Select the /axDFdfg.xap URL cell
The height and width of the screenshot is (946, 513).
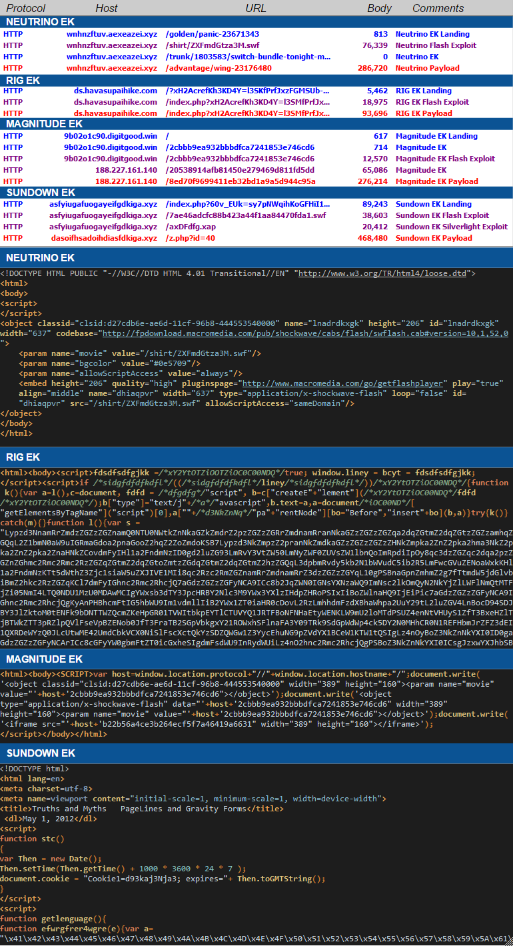191,227
